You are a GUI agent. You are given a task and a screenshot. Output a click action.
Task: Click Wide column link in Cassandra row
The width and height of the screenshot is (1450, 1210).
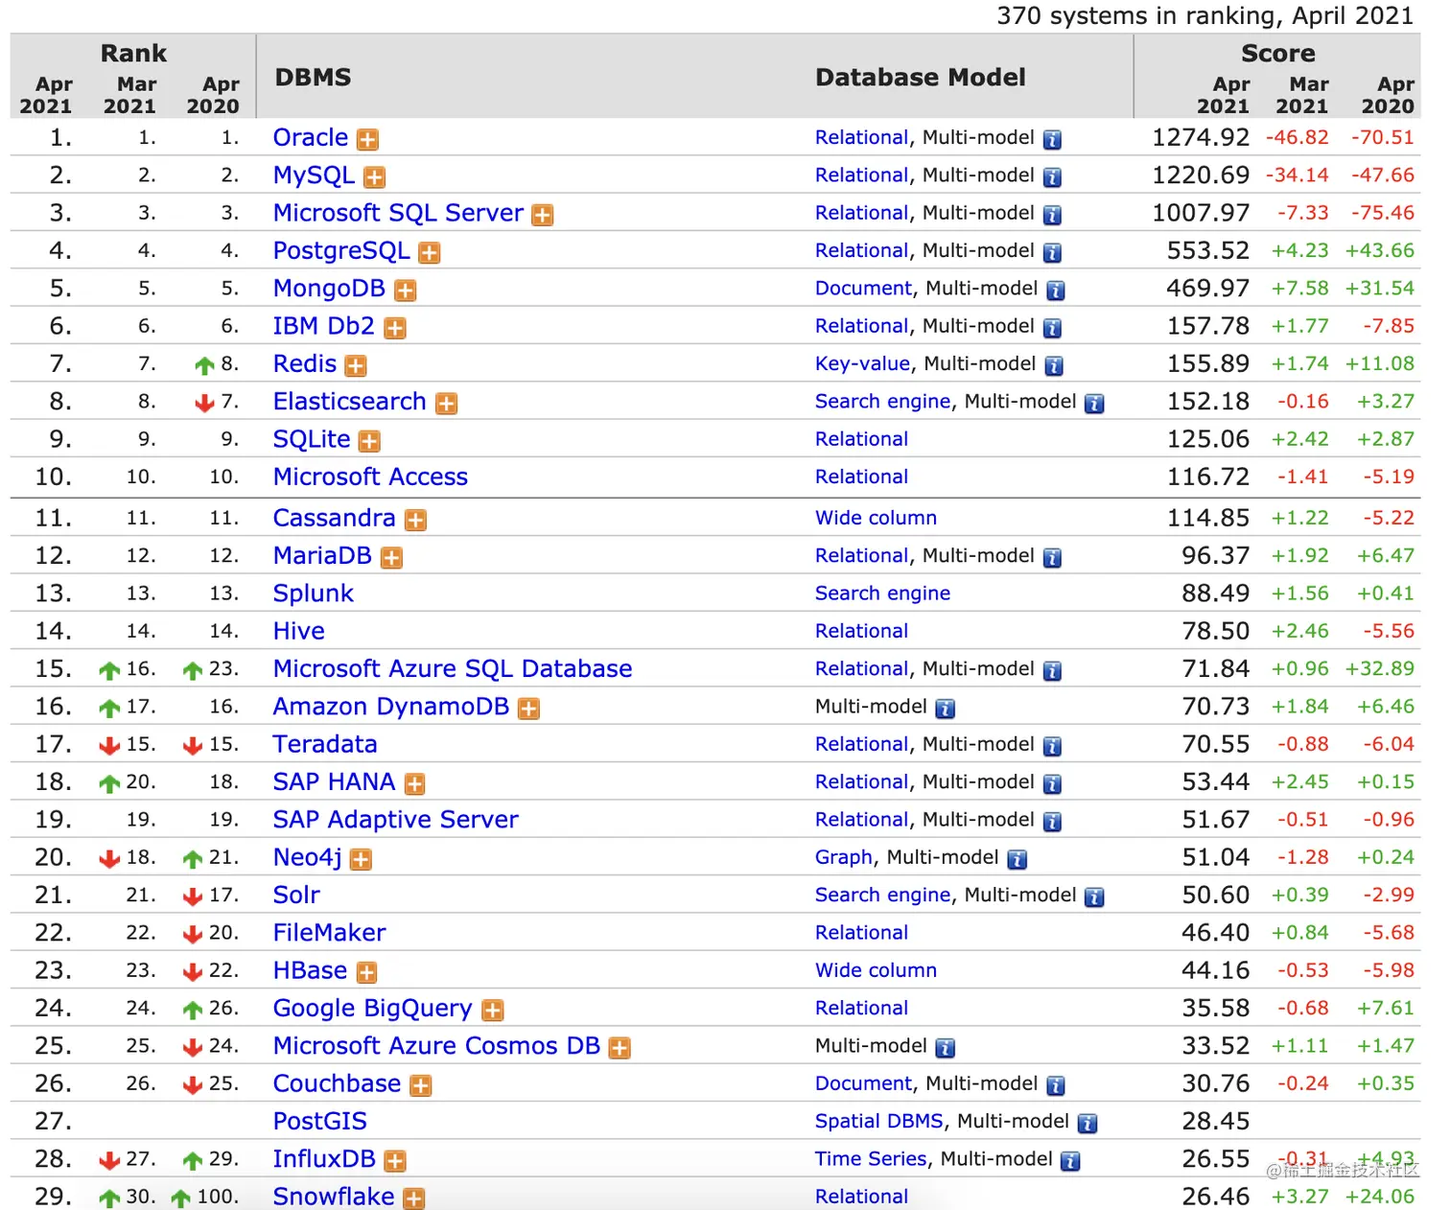tap(877, 518)
